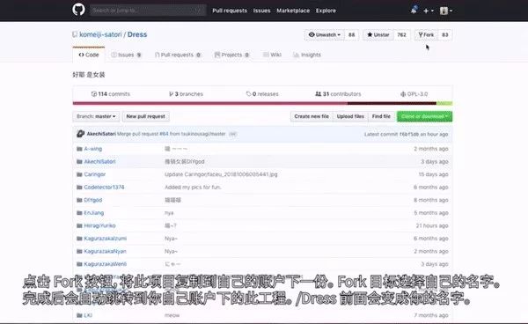This screenshot has height=324, width=528.
Task: Open the Clone or download dropdown
Action: [x=424, y=116]
